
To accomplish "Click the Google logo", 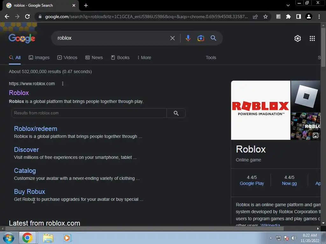I will pos(22,38).
